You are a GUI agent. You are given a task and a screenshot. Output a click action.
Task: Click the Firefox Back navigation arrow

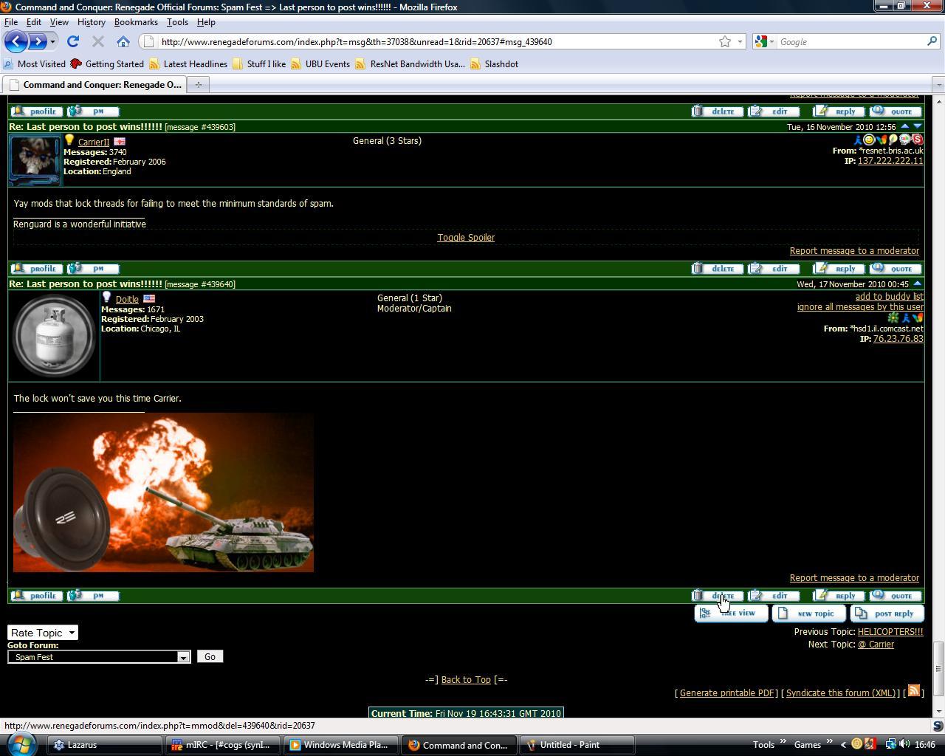click(16, 41)
